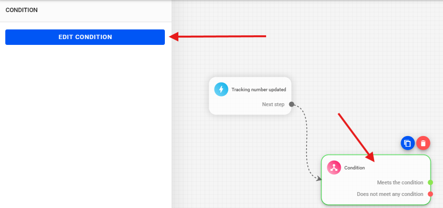Click the "Next step" label
This screenshot has width=443, height=208.
pyautogui.click(x=273, y=104)
